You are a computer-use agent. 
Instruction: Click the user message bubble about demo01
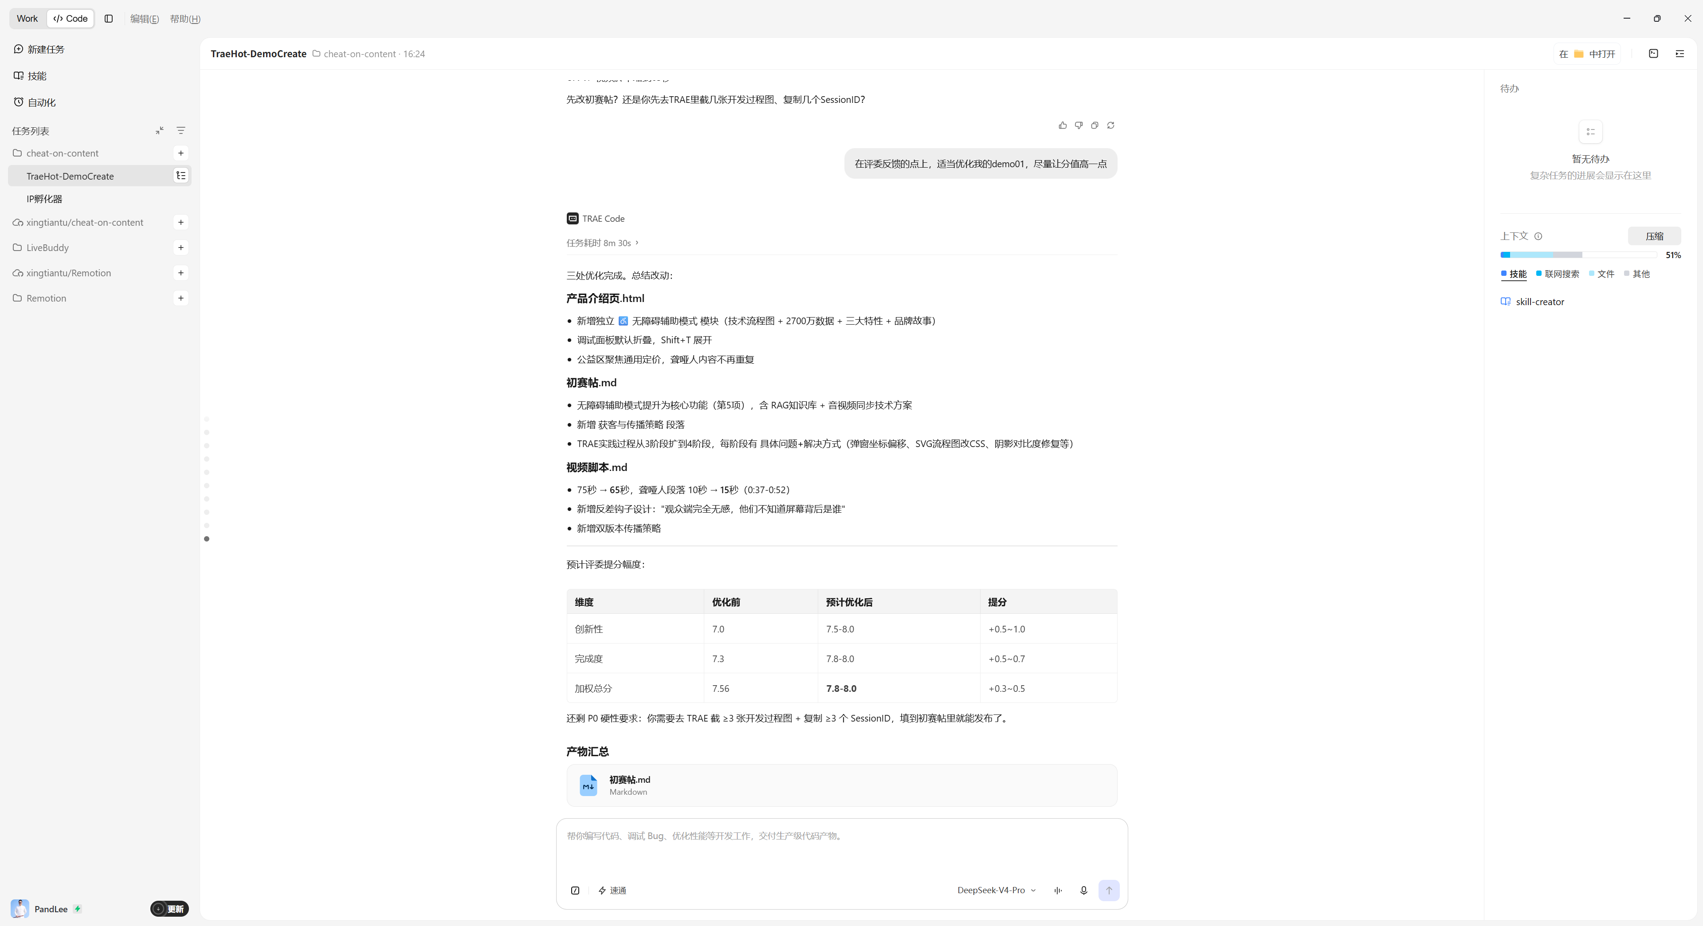(981, 164)
